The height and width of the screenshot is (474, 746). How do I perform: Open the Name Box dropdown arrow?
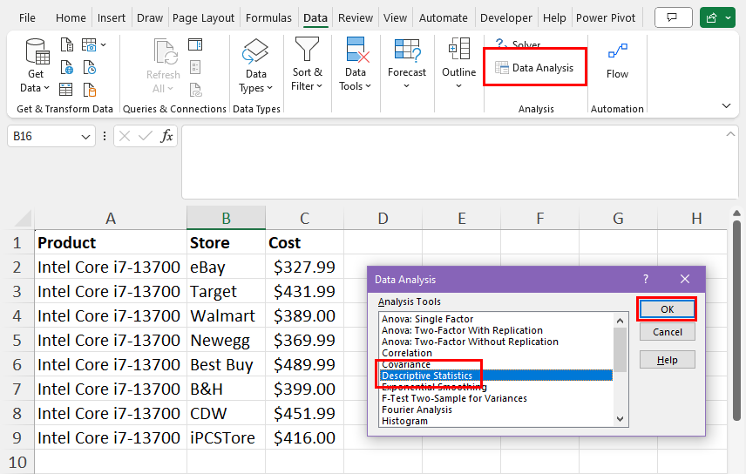(x=85, y=137)
